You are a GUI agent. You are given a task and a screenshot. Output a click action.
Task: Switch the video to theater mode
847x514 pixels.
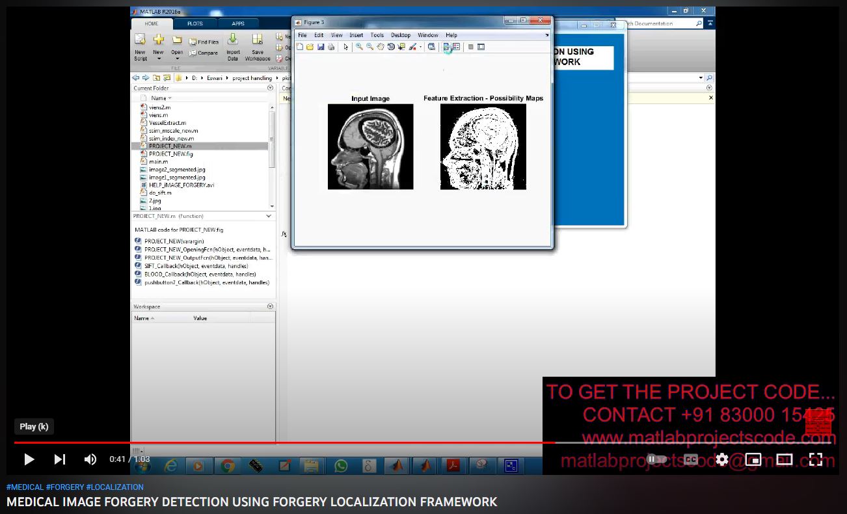click(x=785, y=459)
